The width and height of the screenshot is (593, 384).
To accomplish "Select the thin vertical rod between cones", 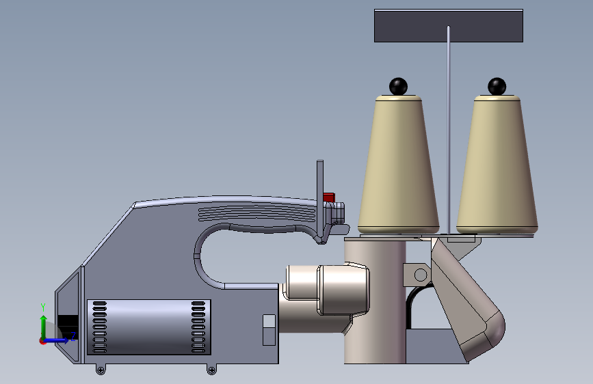I will (449, 130).
